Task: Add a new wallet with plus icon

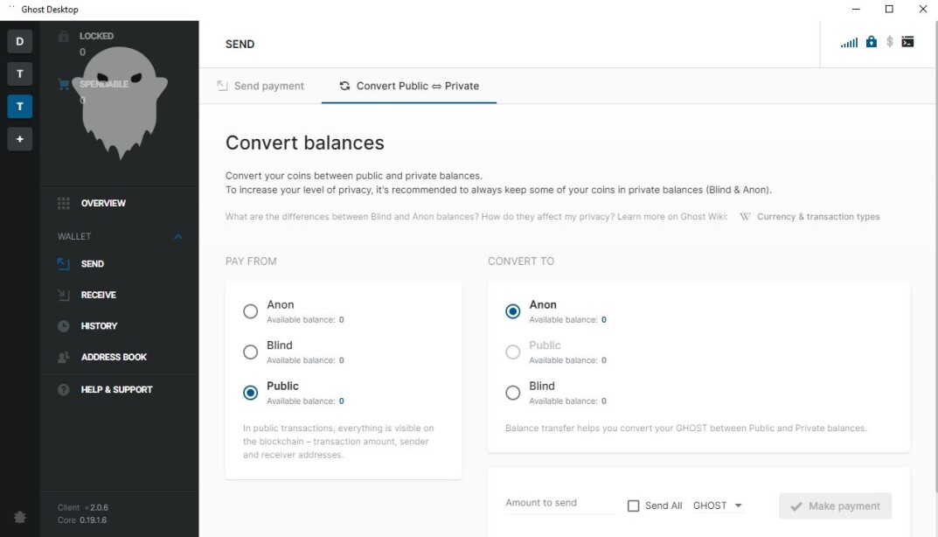Action: (20, 139)
